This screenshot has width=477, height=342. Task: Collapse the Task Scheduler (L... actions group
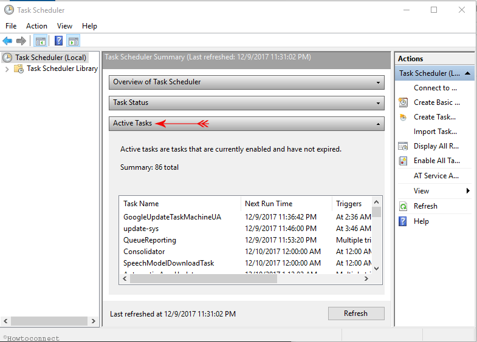[x=467, y=73]
